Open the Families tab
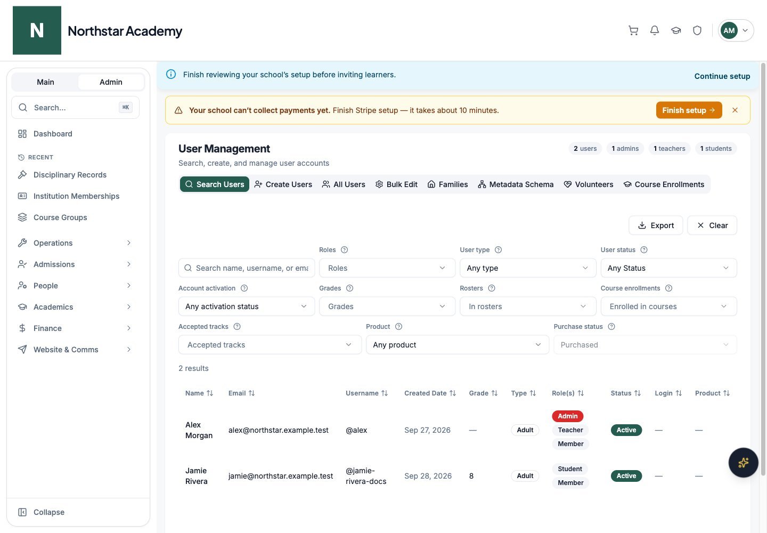Image resolution: width=767 pixels, height=533 pixels. 448,184
